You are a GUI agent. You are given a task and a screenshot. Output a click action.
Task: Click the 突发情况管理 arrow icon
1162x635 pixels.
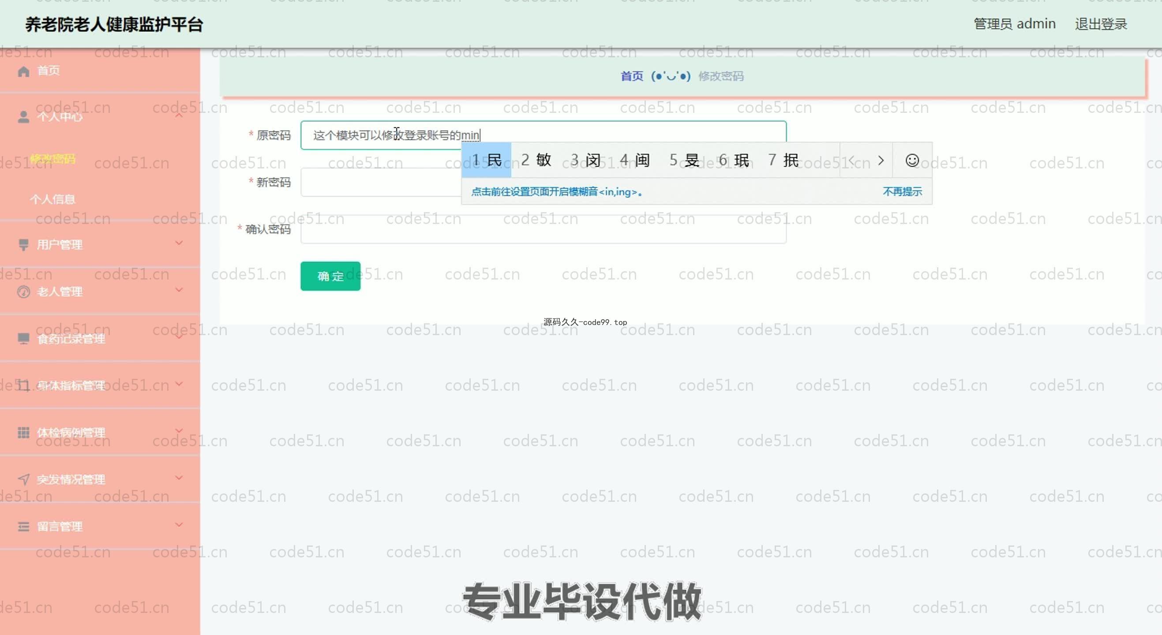pyautogui.click(x=23, y=479)
